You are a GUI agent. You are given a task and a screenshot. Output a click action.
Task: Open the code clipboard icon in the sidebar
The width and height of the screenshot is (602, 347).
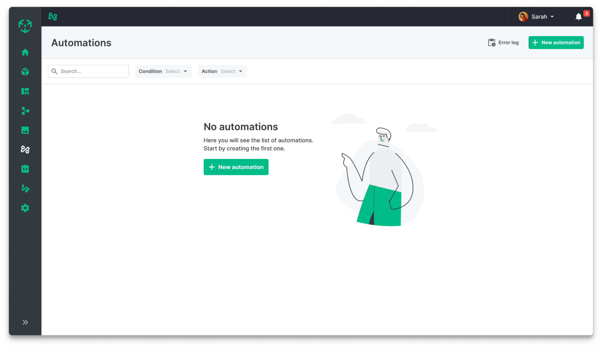25,169
